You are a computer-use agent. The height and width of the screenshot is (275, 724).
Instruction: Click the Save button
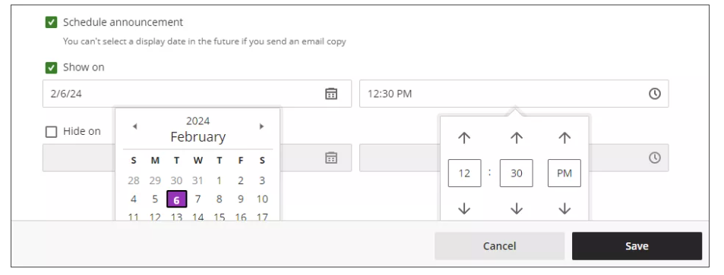pos(637,246)
